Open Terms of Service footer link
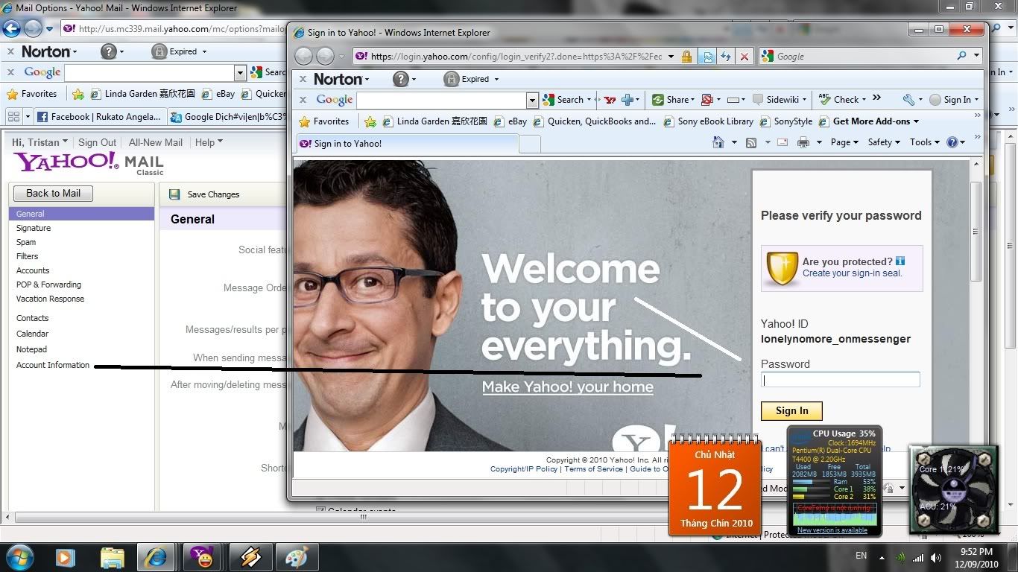Viewport: 1018px width, 572px height. [x=593, y=469]
